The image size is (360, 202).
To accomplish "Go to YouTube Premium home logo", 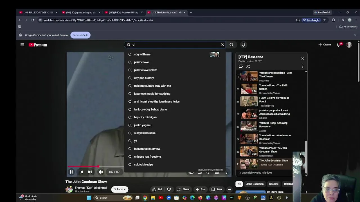I will (38, 45).
